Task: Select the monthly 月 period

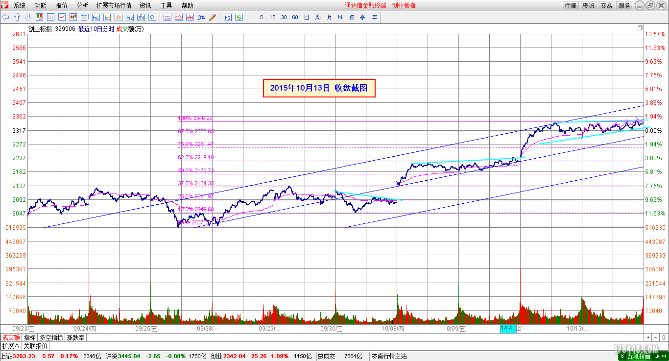Action: pos(329,17)
